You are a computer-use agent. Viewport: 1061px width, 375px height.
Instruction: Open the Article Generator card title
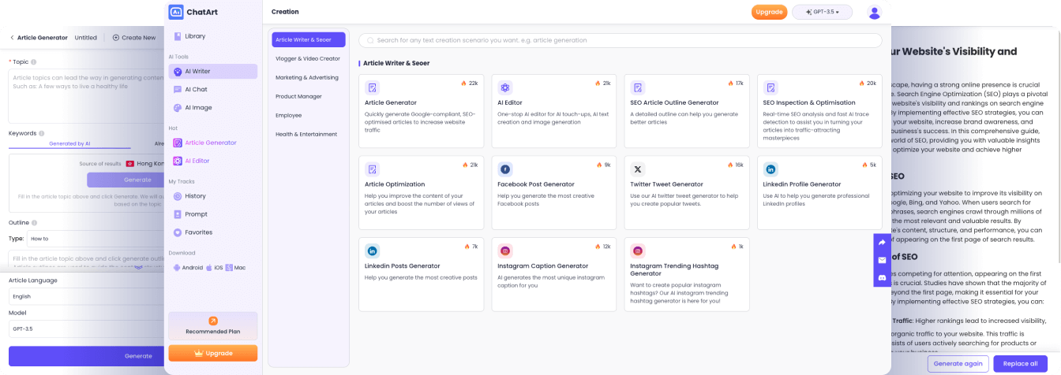[391, 102]
